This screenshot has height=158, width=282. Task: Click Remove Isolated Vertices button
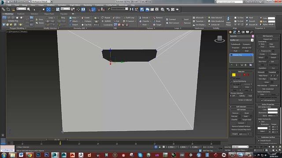click(x=241, y=126)
